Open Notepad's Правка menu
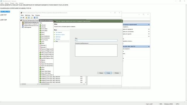This screenshot has height=105, width=187. (7, 3)
